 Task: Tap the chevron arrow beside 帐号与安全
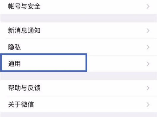pos(148,7)
